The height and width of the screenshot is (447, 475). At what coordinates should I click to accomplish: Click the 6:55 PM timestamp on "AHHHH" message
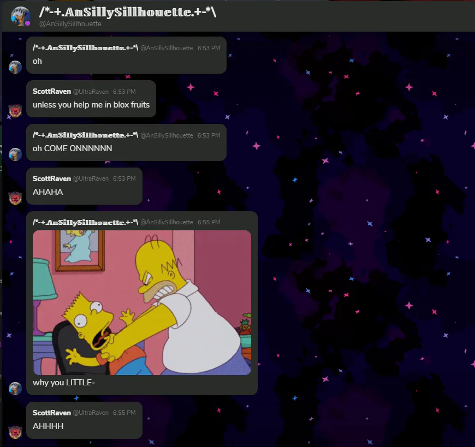[x=124, y=413]
